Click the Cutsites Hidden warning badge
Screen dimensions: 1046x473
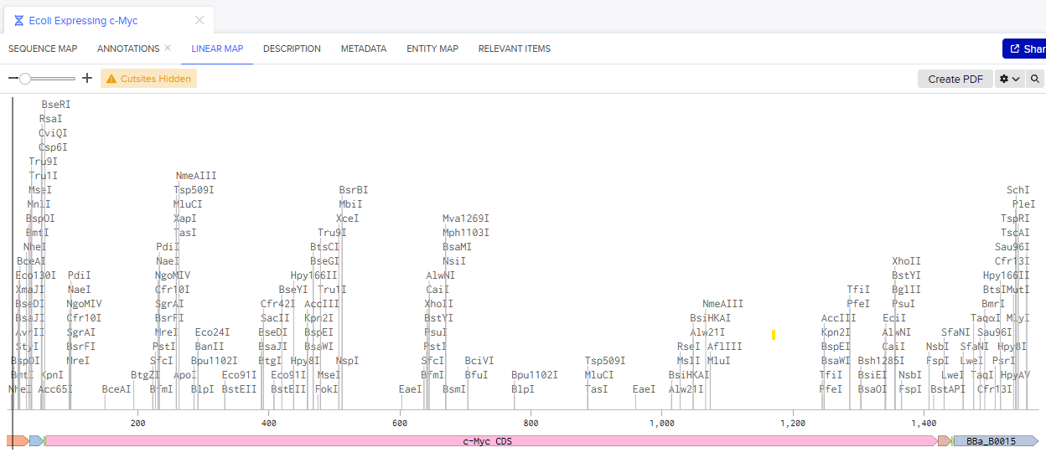[x=148, y=79]
